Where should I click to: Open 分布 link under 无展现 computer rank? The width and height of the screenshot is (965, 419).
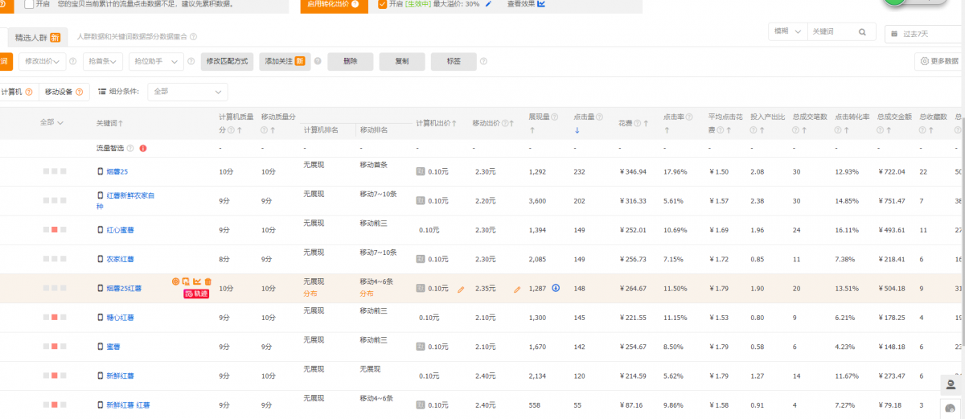click(310, 294)
